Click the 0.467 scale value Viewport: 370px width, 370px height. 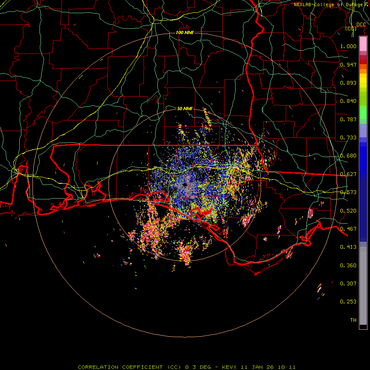tap(348, 229)
